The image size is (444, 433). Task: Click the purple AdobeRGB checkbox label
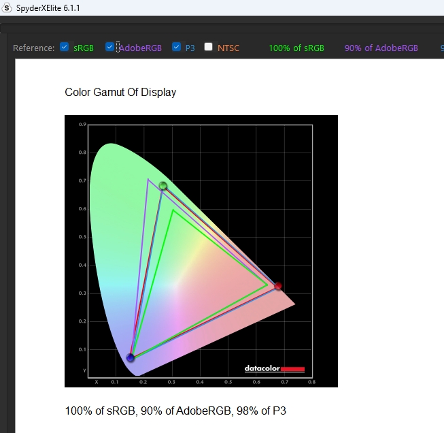pos(141,48)
